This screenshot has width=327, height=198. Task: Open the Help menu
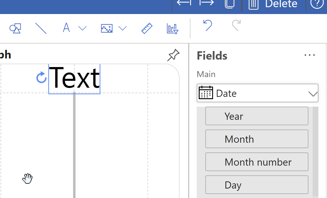317,4
